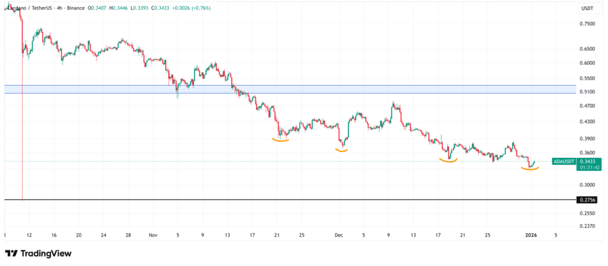Screen dimensions: 608x266
Task: Click the ADAUSDT symbol price tag
Action: 563,161
